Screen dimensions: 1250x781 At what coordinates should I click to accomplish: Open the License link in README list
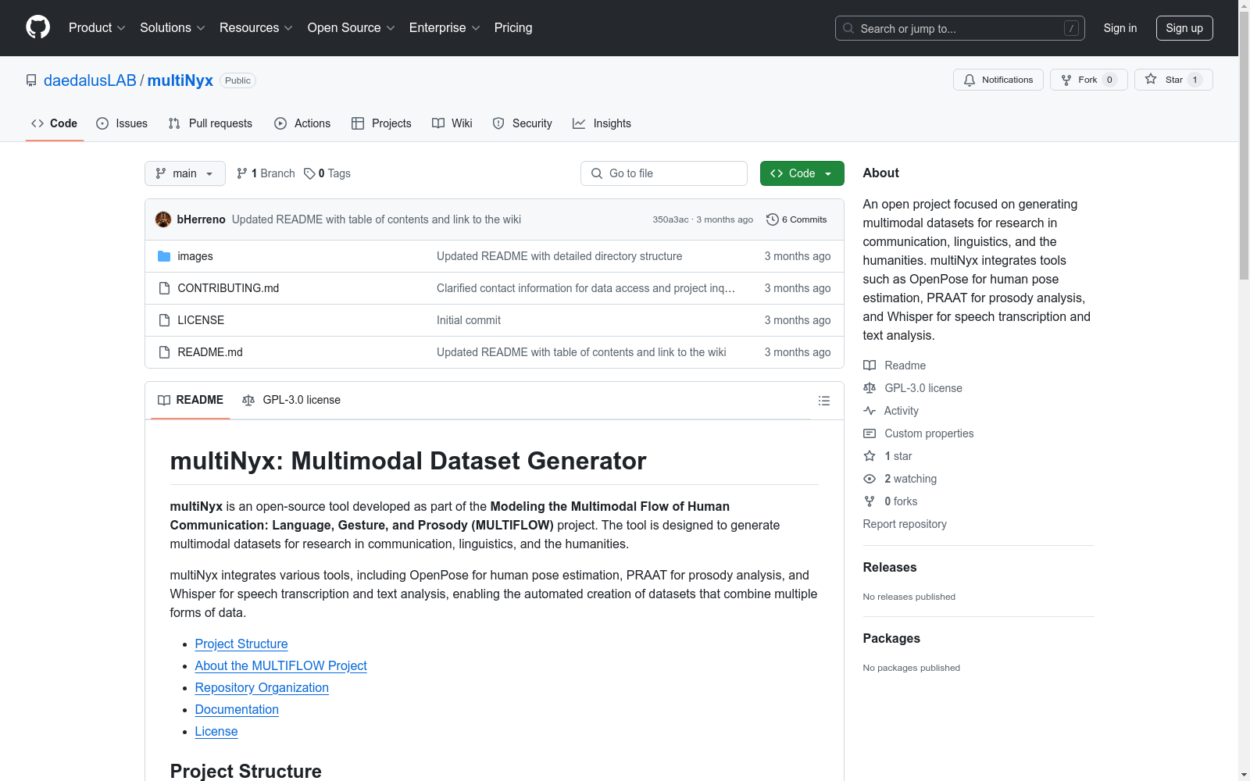coord(216,731)
